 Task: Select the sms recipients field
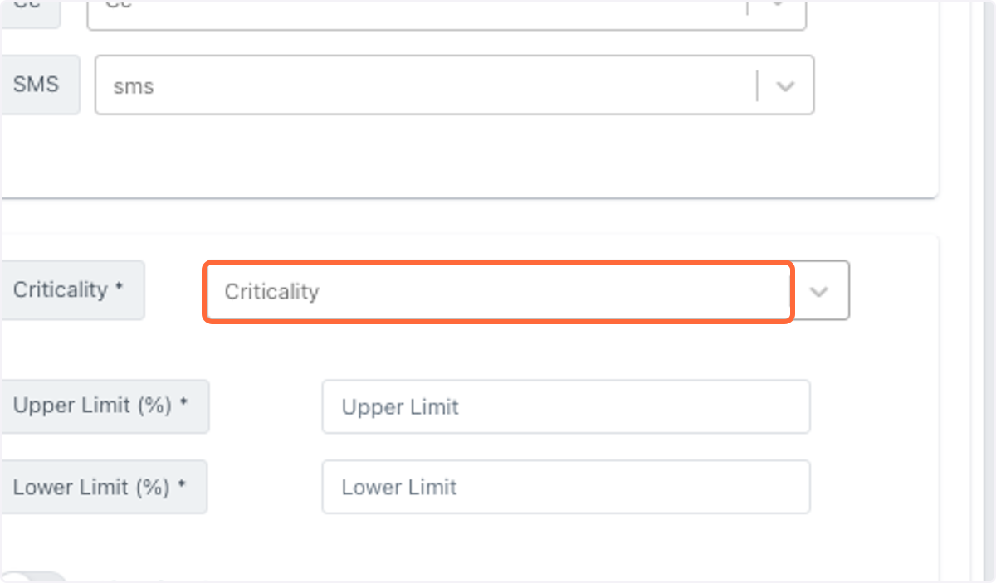[x=454, y=85]
